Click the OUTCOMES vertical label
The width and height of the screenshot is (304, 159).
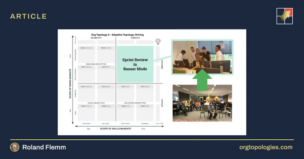[162, 64]
